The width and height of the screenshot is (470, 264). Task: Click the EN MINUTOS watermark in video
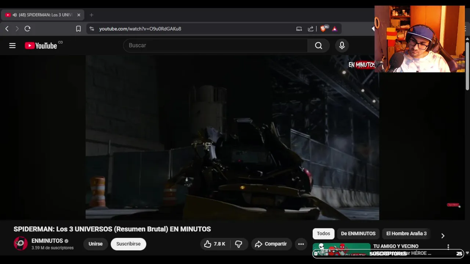click(362, 65)
